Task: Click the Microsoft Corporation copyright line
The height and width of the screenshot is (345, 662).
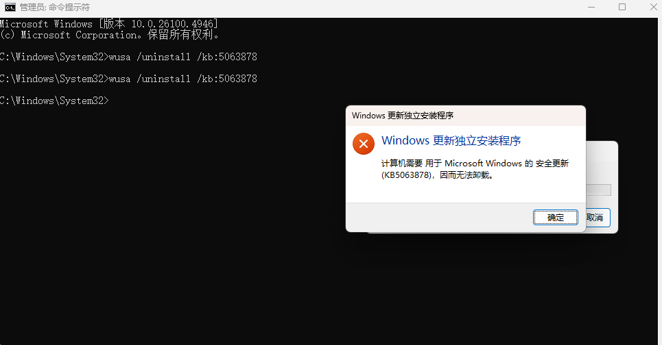Action: point(110,35)
